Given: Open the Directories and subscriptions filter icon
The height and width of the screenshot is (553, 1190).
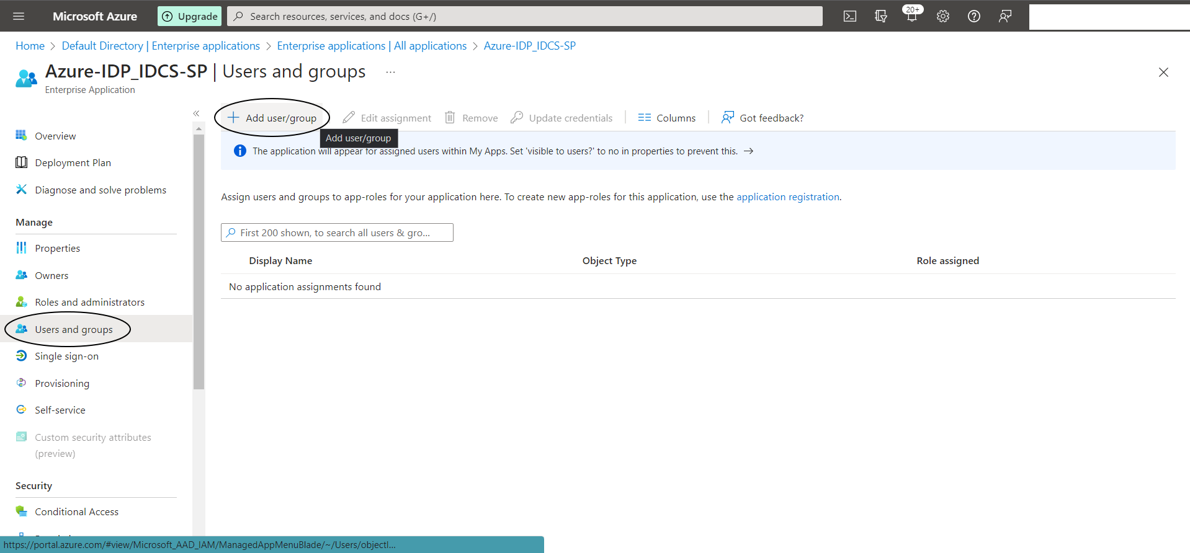Looking at the screenshot, I should coord(881,16).
